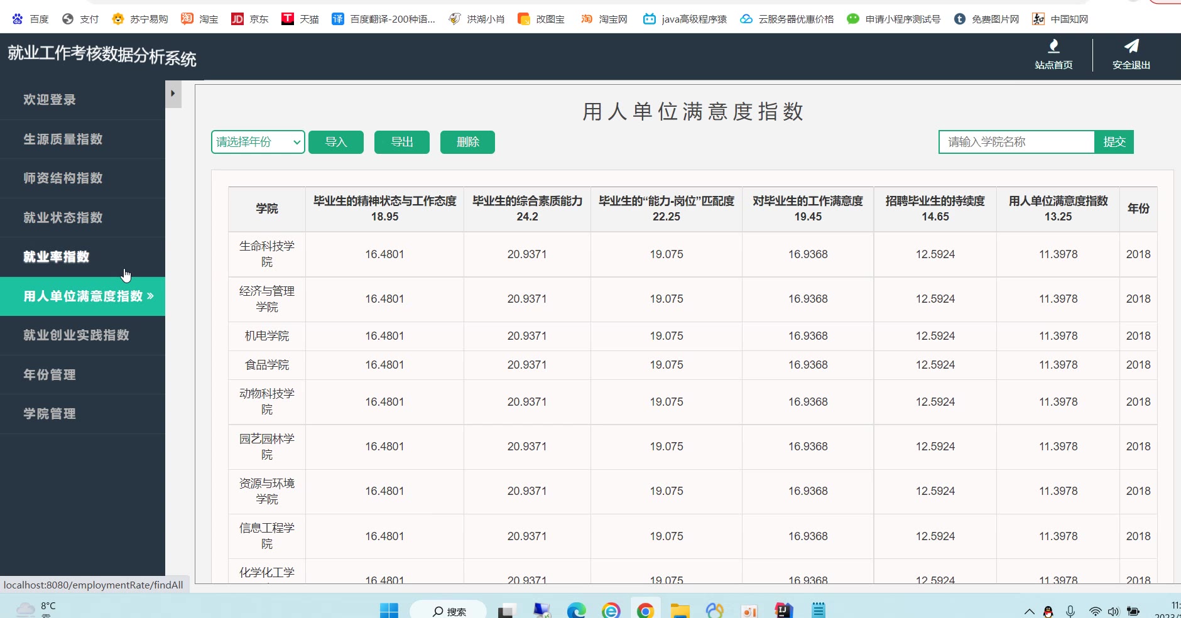Screen dimensions: 1181x618
Task: Open the 百度 bookmark icon
Action: 18,19
